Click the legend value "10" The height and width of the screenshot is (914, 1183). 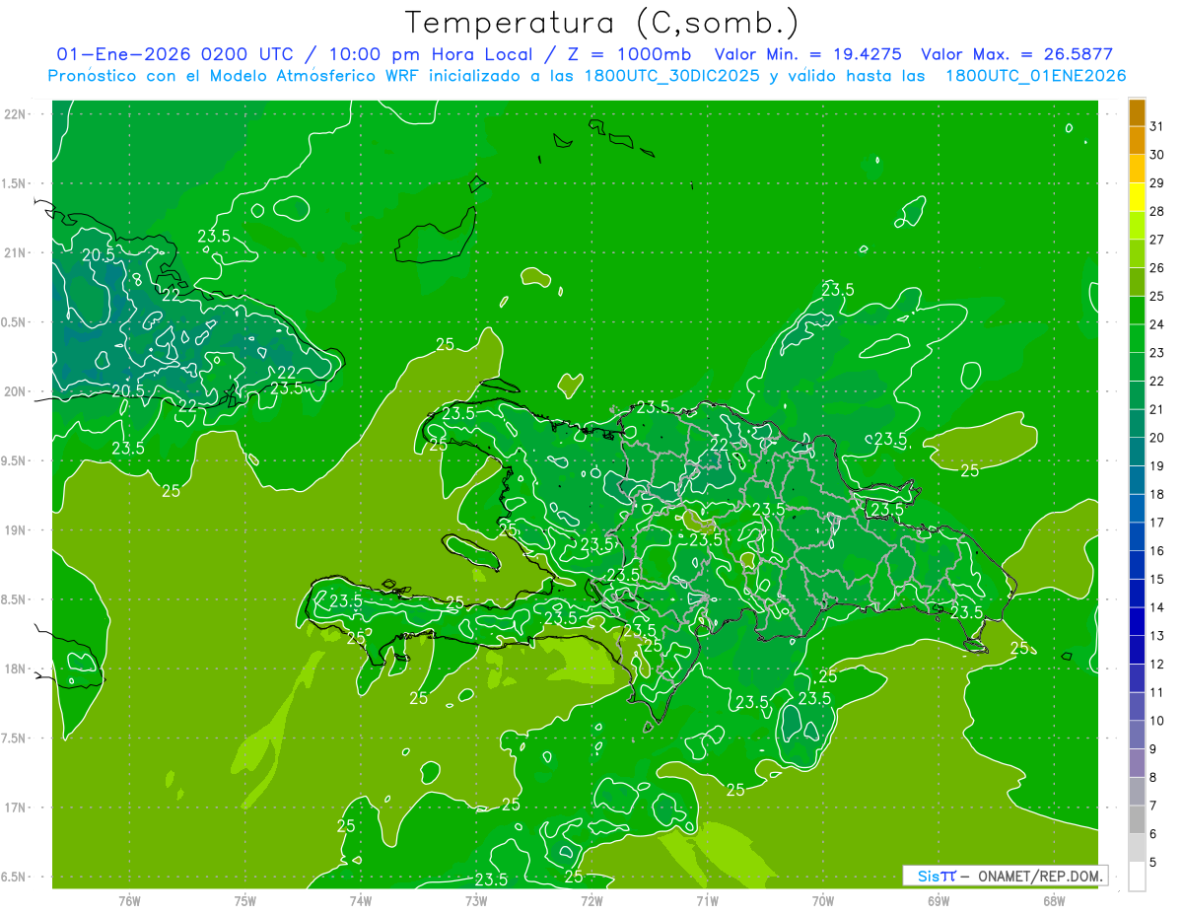(x=1157, y=721)
